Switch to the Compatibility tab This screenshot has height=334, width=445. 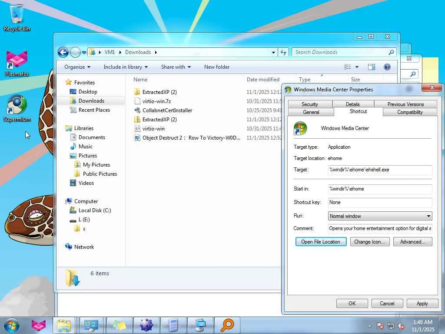click(x=410, y=112)
